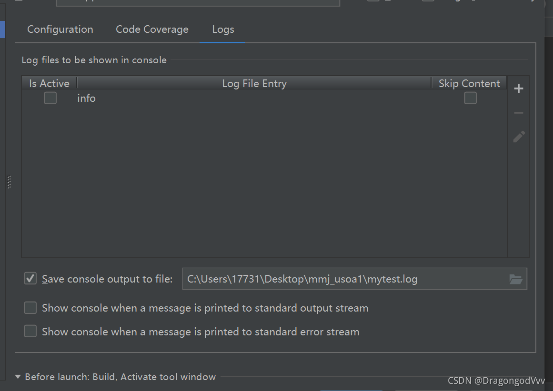Viewport: 553px width, 391px height.
Task: Open the Code Coverage tab
Action: (x=152, y=29)
